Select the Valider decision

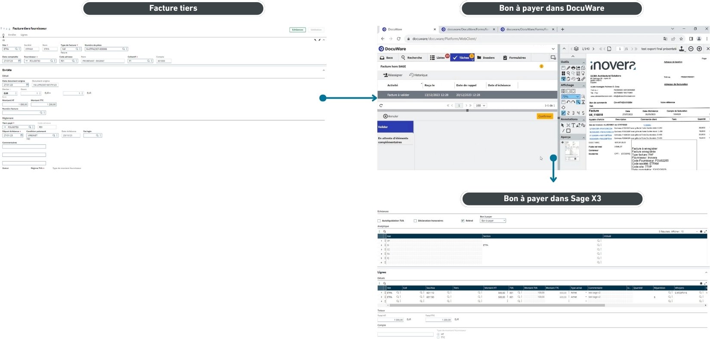click(x=395, y=127)
